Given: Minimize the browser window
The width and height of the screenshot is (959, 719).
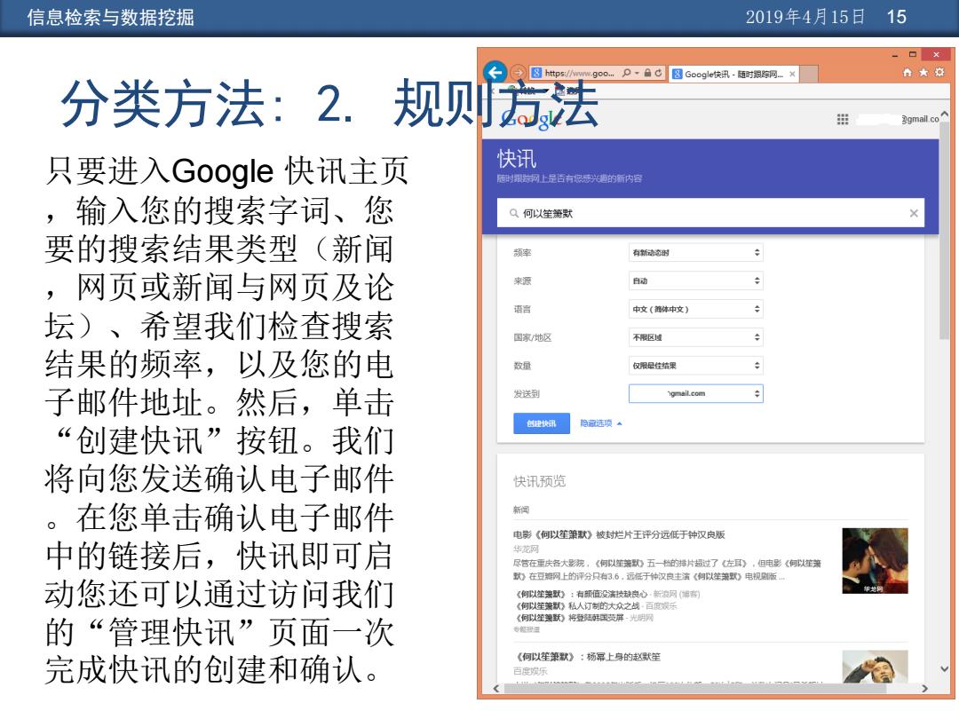Looking at the screenshot, I should 895,55.
